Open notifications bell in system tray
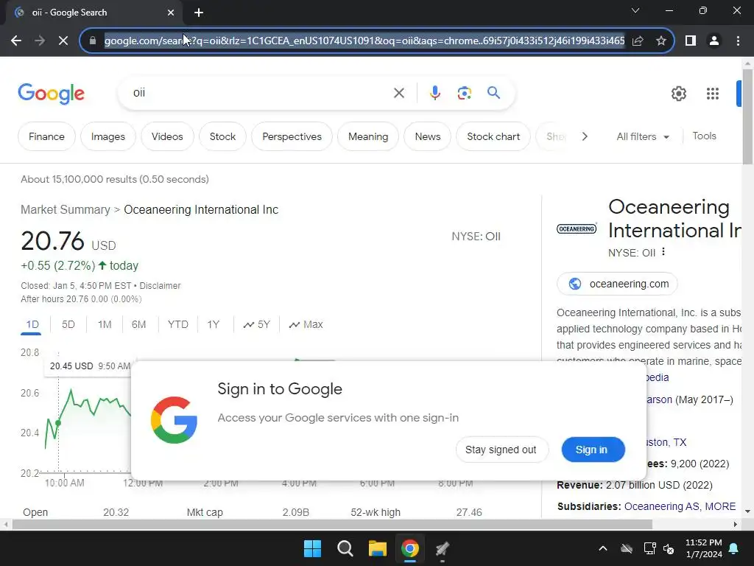 [x=734, y=548]
